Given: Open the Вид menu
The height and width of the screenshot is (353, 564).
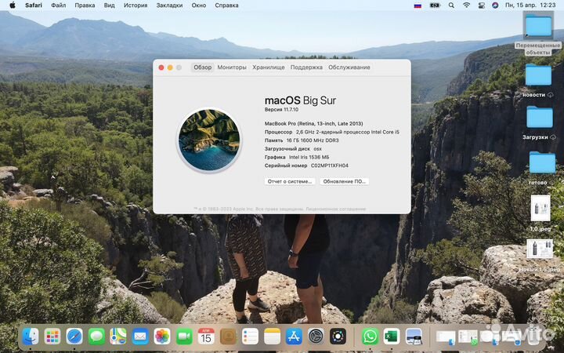Looking at the screenshot, I should 110,5.
